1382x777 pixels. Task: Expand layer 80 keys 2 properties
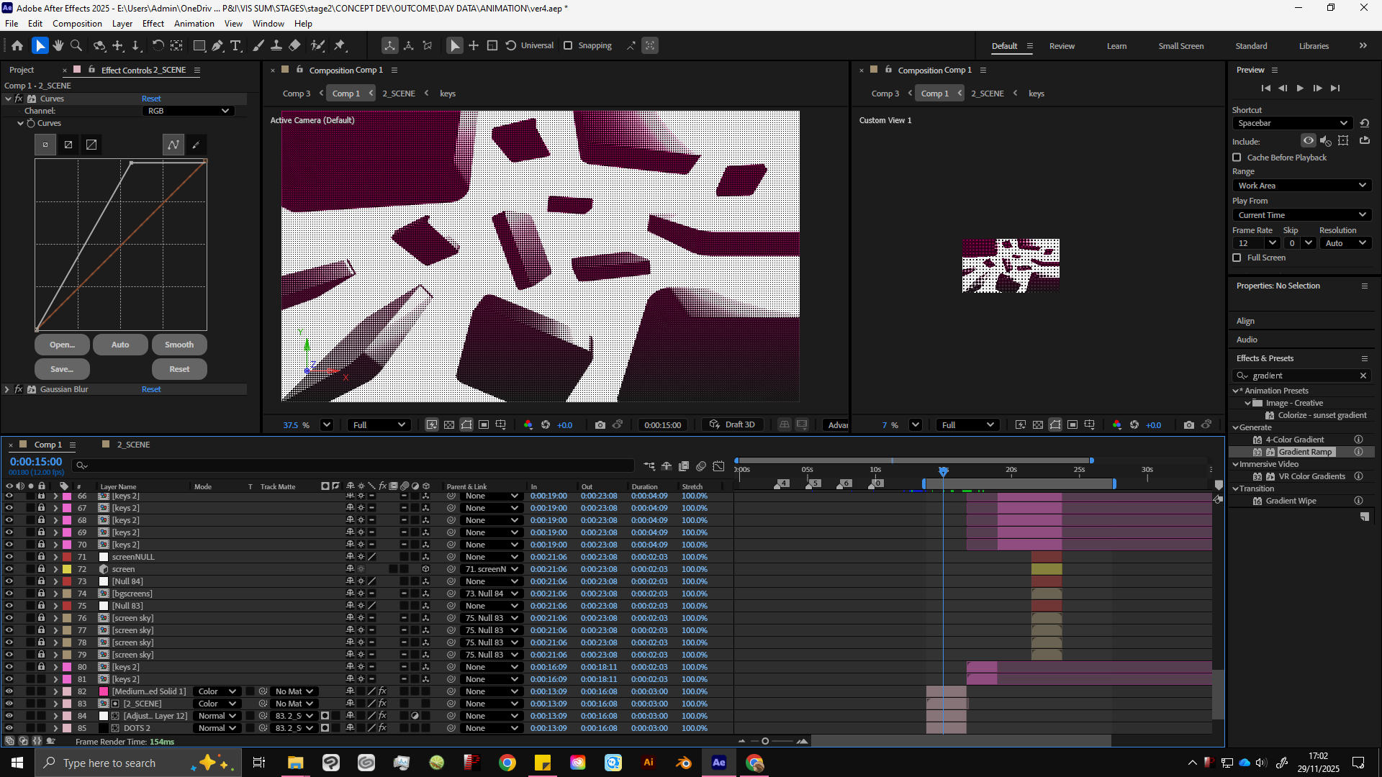point(55,667)
